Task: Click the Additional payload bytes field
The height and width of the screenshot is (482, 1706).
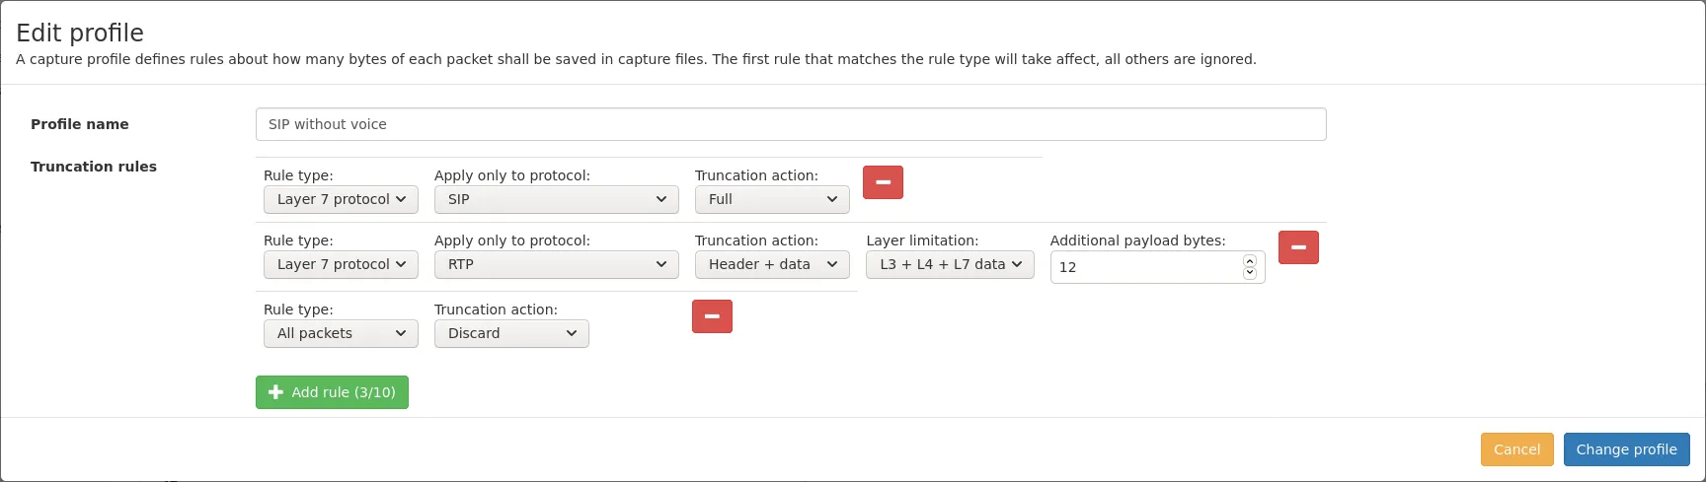Action: tap(1145, 267)
